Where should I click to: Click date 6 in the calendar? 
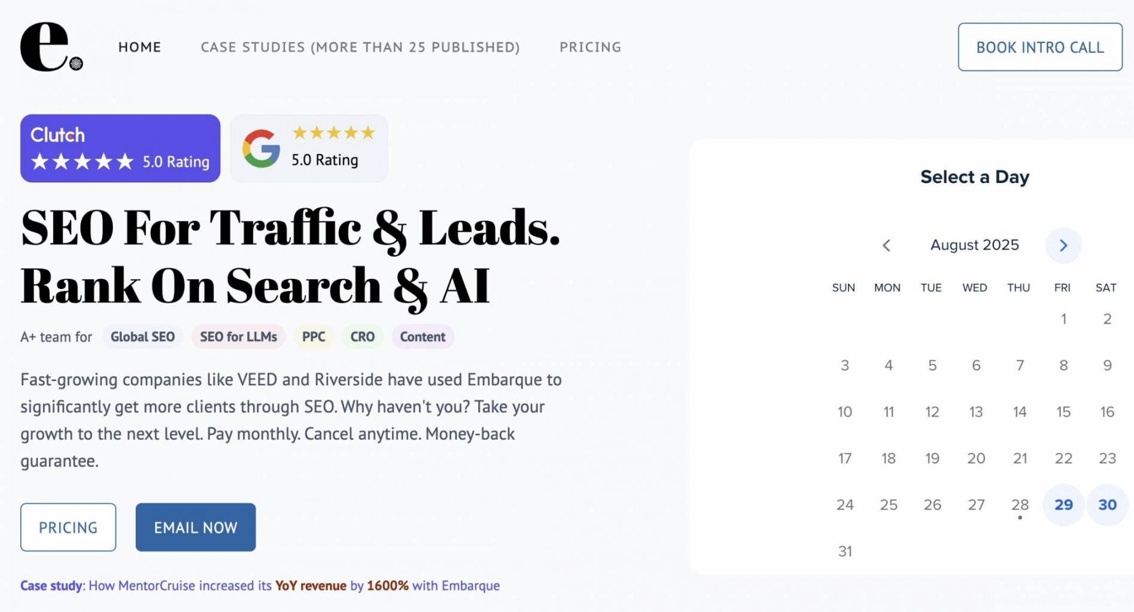[x=976, y=366]
